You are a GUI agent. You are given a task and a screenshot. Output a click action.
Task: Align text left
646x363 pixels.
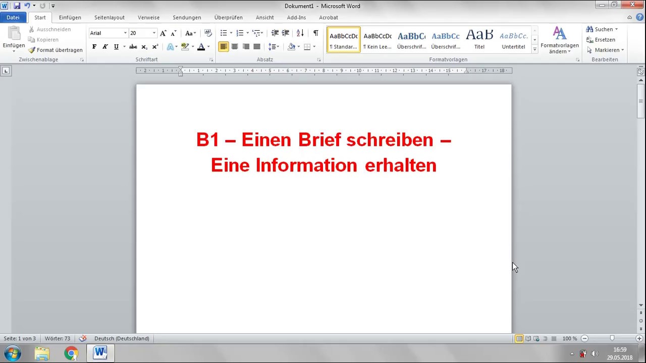click(224, 46)
